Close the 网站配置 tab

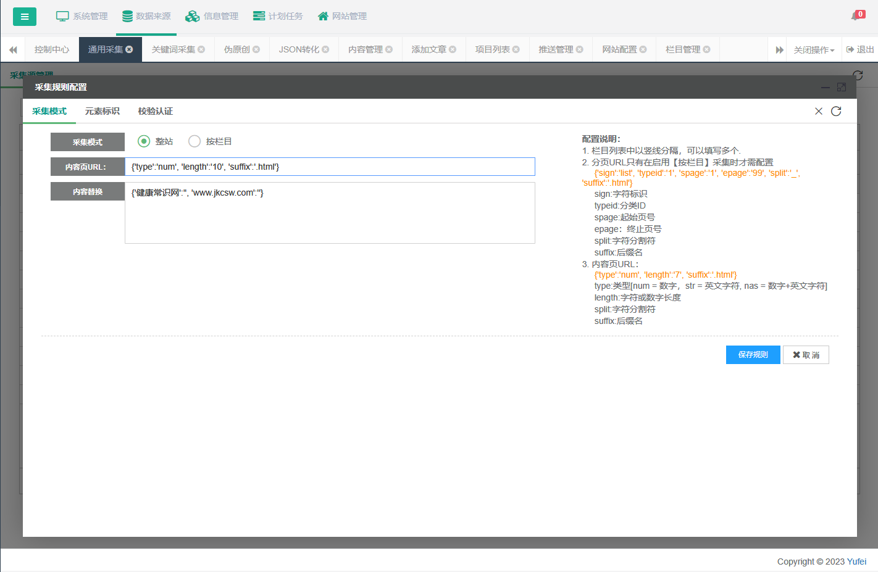[x=643, y=49]
